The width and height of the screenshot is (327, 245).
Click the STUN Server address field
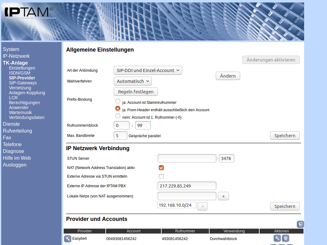[x=187, y=158]
